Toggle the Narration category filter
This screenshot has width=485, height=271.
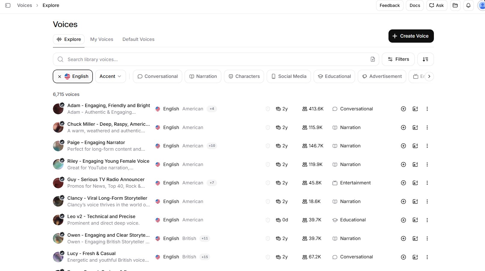tap(203, 76)
